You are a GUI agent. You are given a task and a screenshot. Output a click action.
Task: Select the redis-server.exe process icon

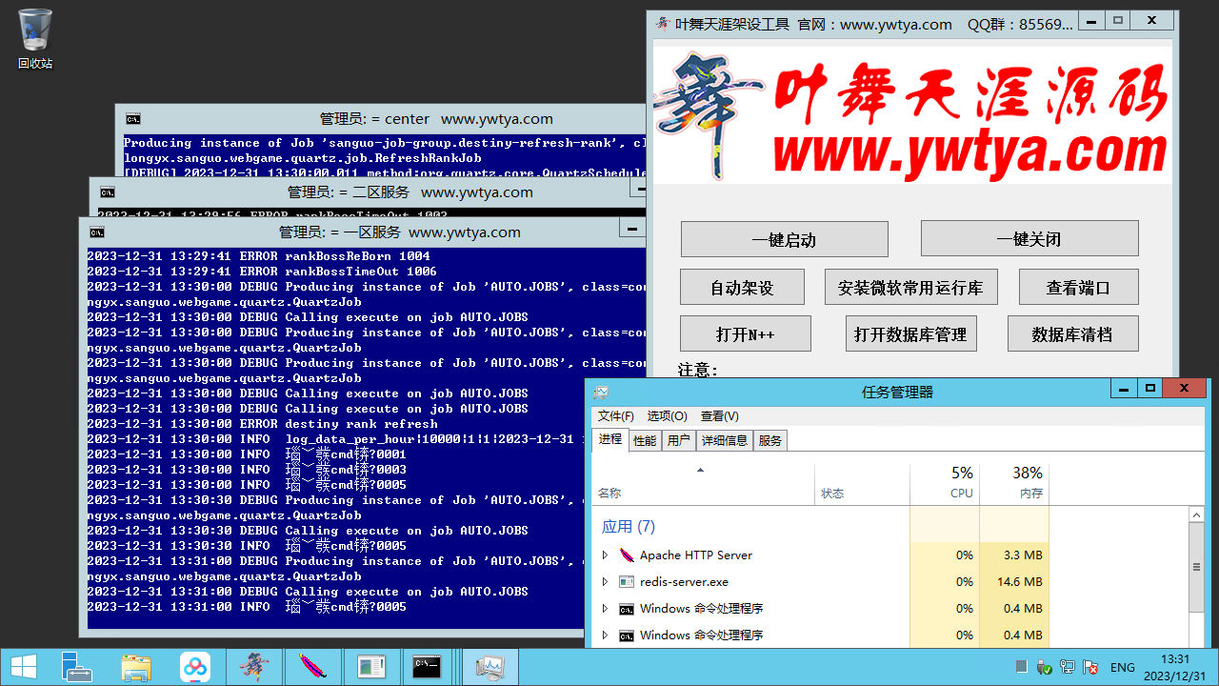[627, 581]
